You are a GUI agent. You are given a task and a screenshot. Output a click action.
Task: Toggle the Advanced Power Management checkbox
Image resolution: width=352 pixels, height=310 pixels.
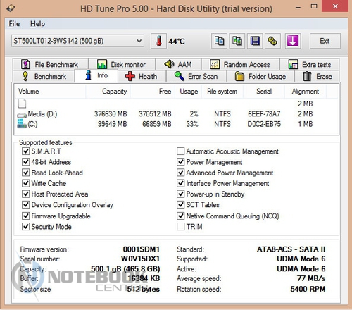coord(180,173)
